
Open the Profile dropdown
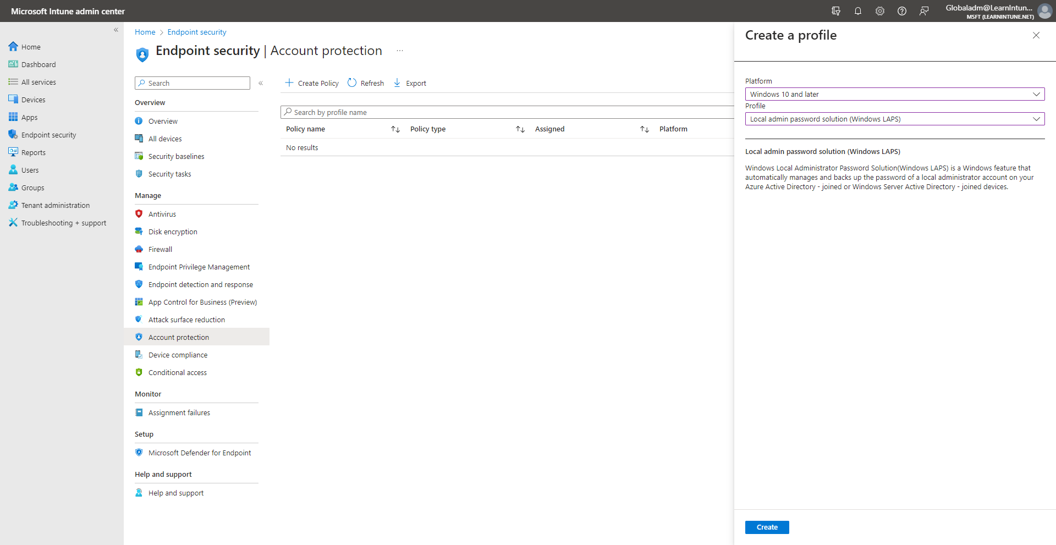coord(894,119)
